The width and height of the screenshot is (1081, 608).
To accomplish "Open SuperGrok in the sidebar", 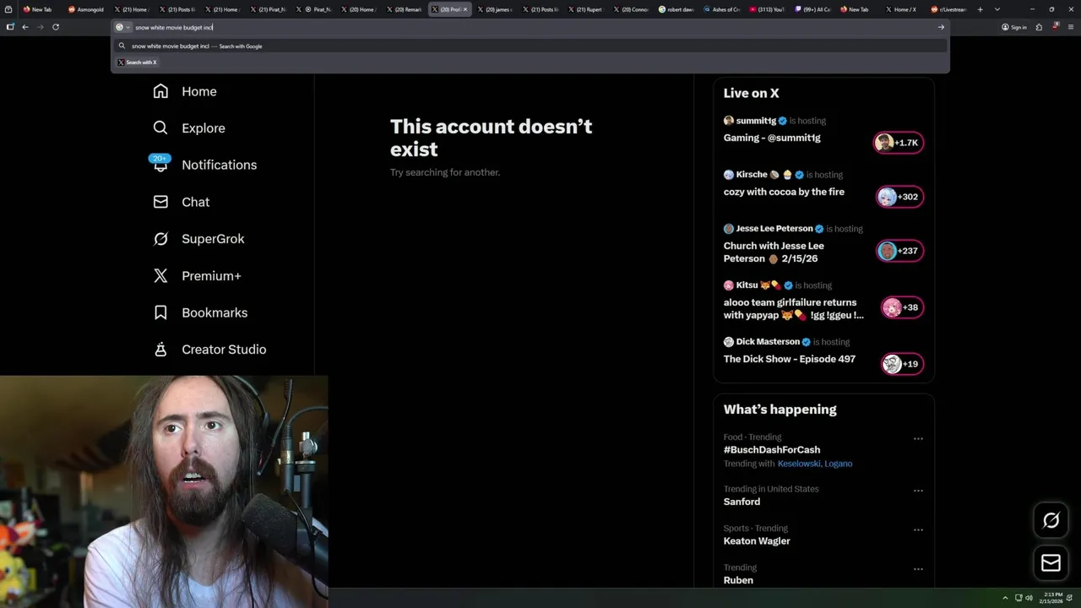I will (x=198, y=239).
